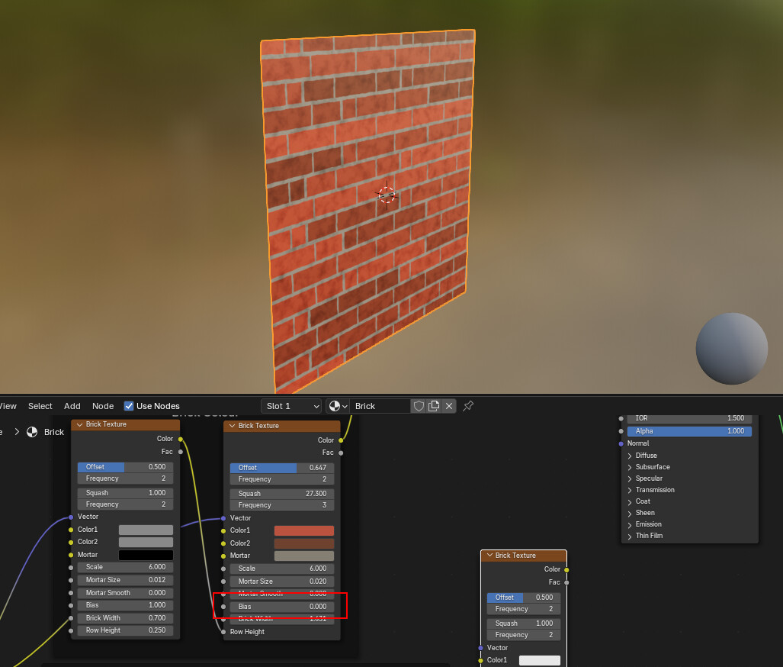This screenshot has width=783, height=667.
Task: Click Scale 6.000 in middle node
Action: (x=281, y=569)
